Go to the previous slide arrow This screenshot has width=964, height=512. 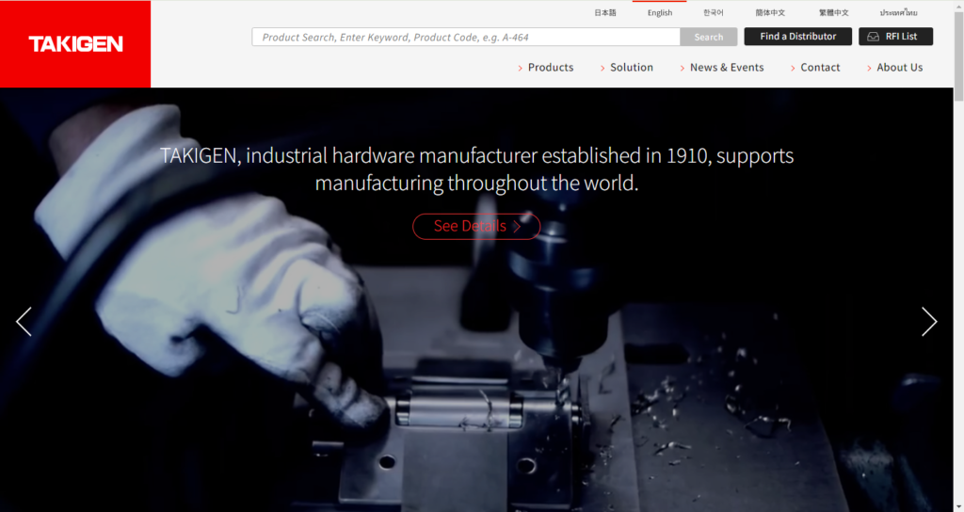click(x=24, y=322)
